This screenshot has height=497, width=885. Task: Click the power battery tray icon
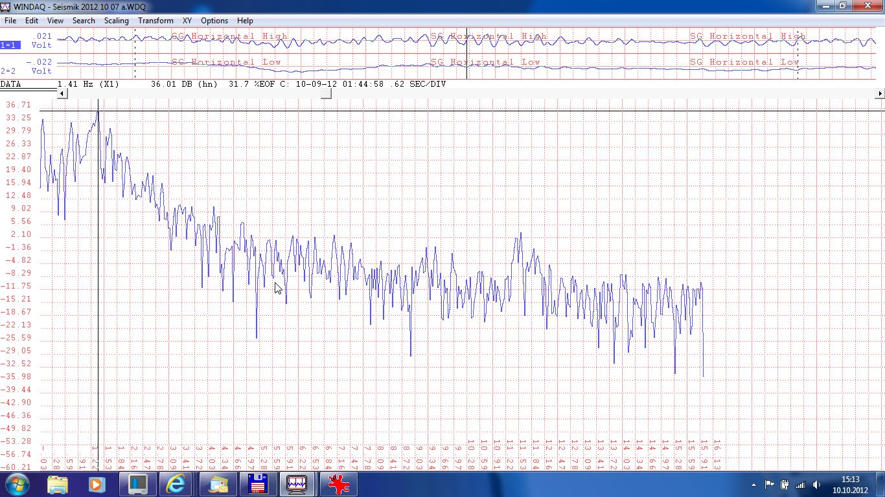pyautogui.click(x=785, y=485)
